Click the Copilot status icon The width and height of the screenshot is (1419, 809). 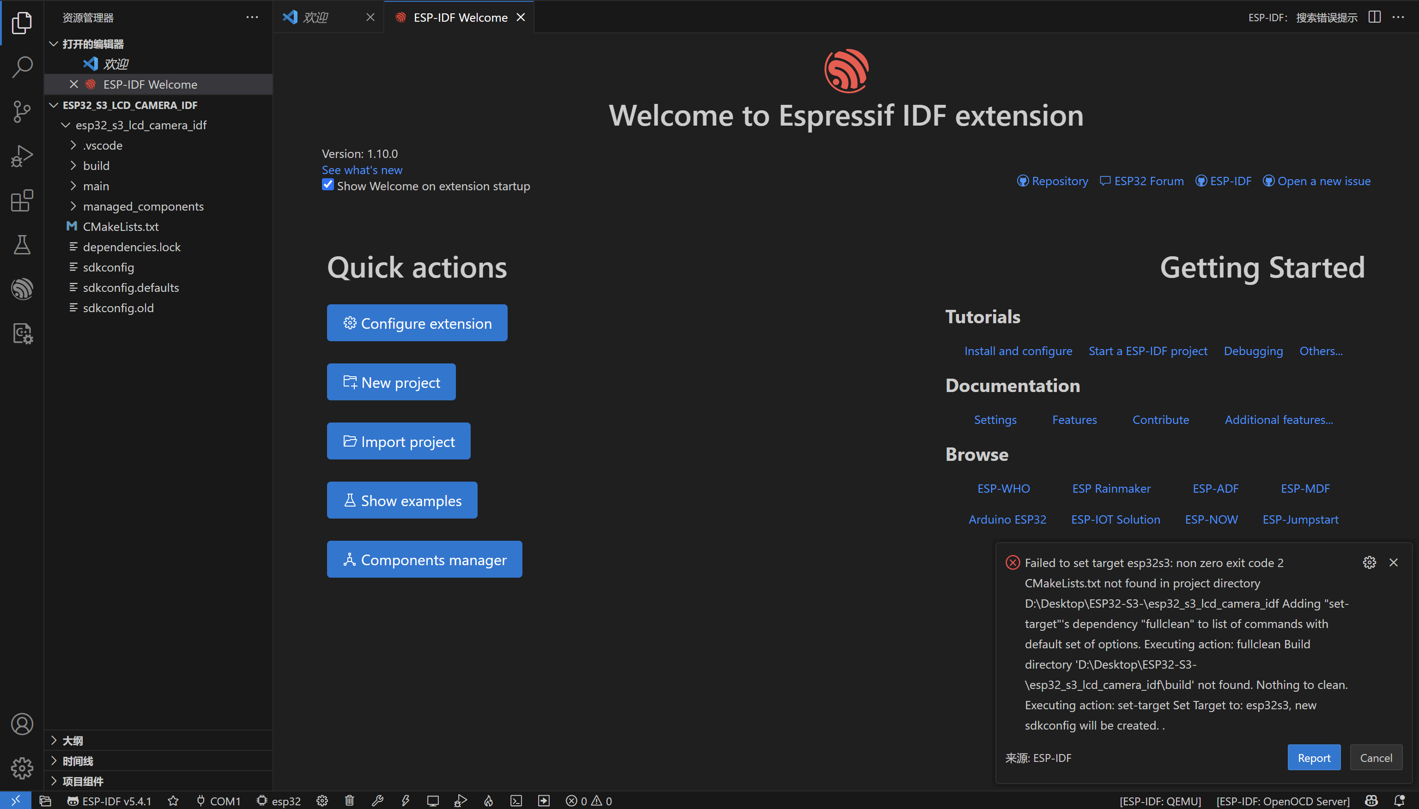(x=1372, y=801)
